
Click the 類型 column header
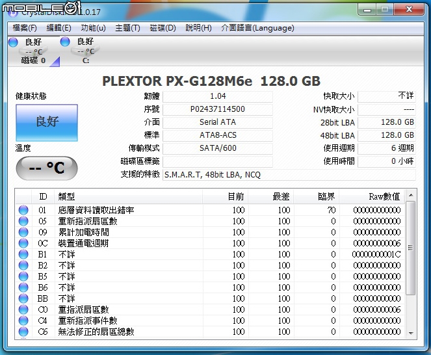[128, 196]
